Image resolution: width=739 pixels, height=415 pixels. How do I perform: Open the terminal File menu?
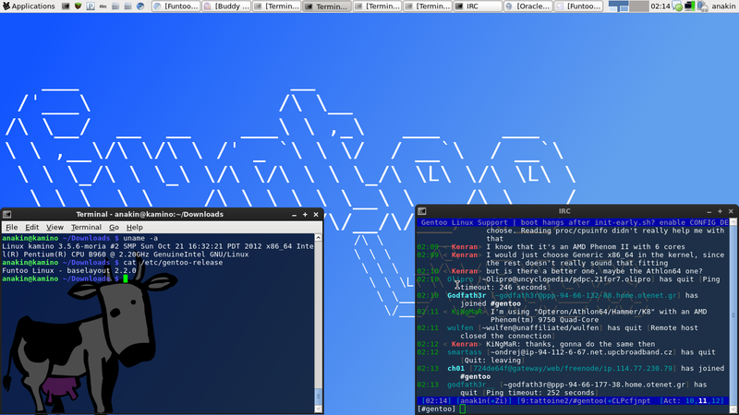point(12,227)
